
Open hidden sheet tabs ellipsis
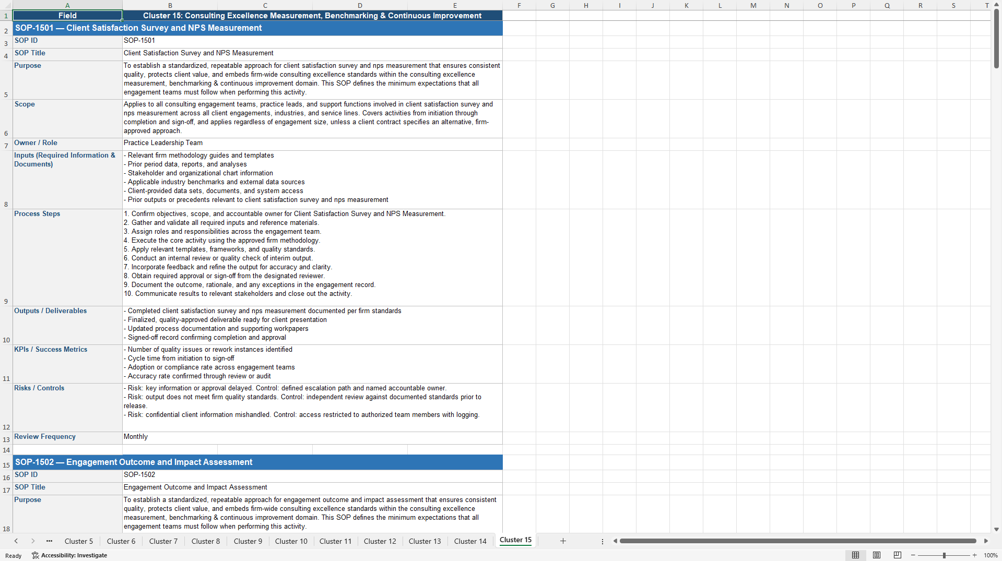(x=49, y=541)
